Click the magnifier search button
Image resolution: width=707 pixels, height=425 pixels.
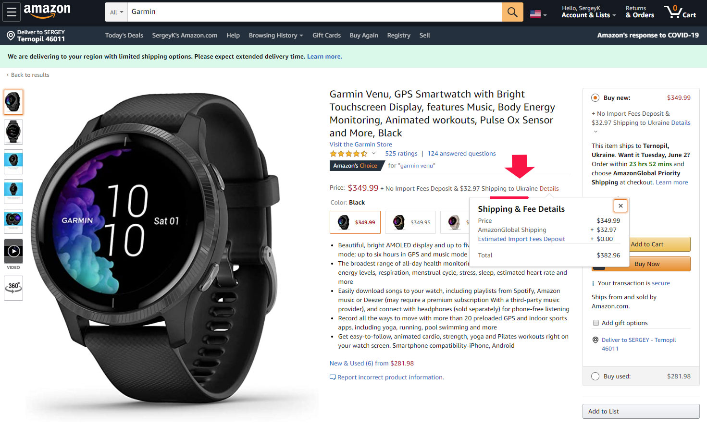512,12
